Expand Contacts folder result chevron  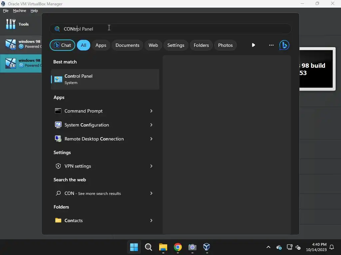(x=152, y=220)
